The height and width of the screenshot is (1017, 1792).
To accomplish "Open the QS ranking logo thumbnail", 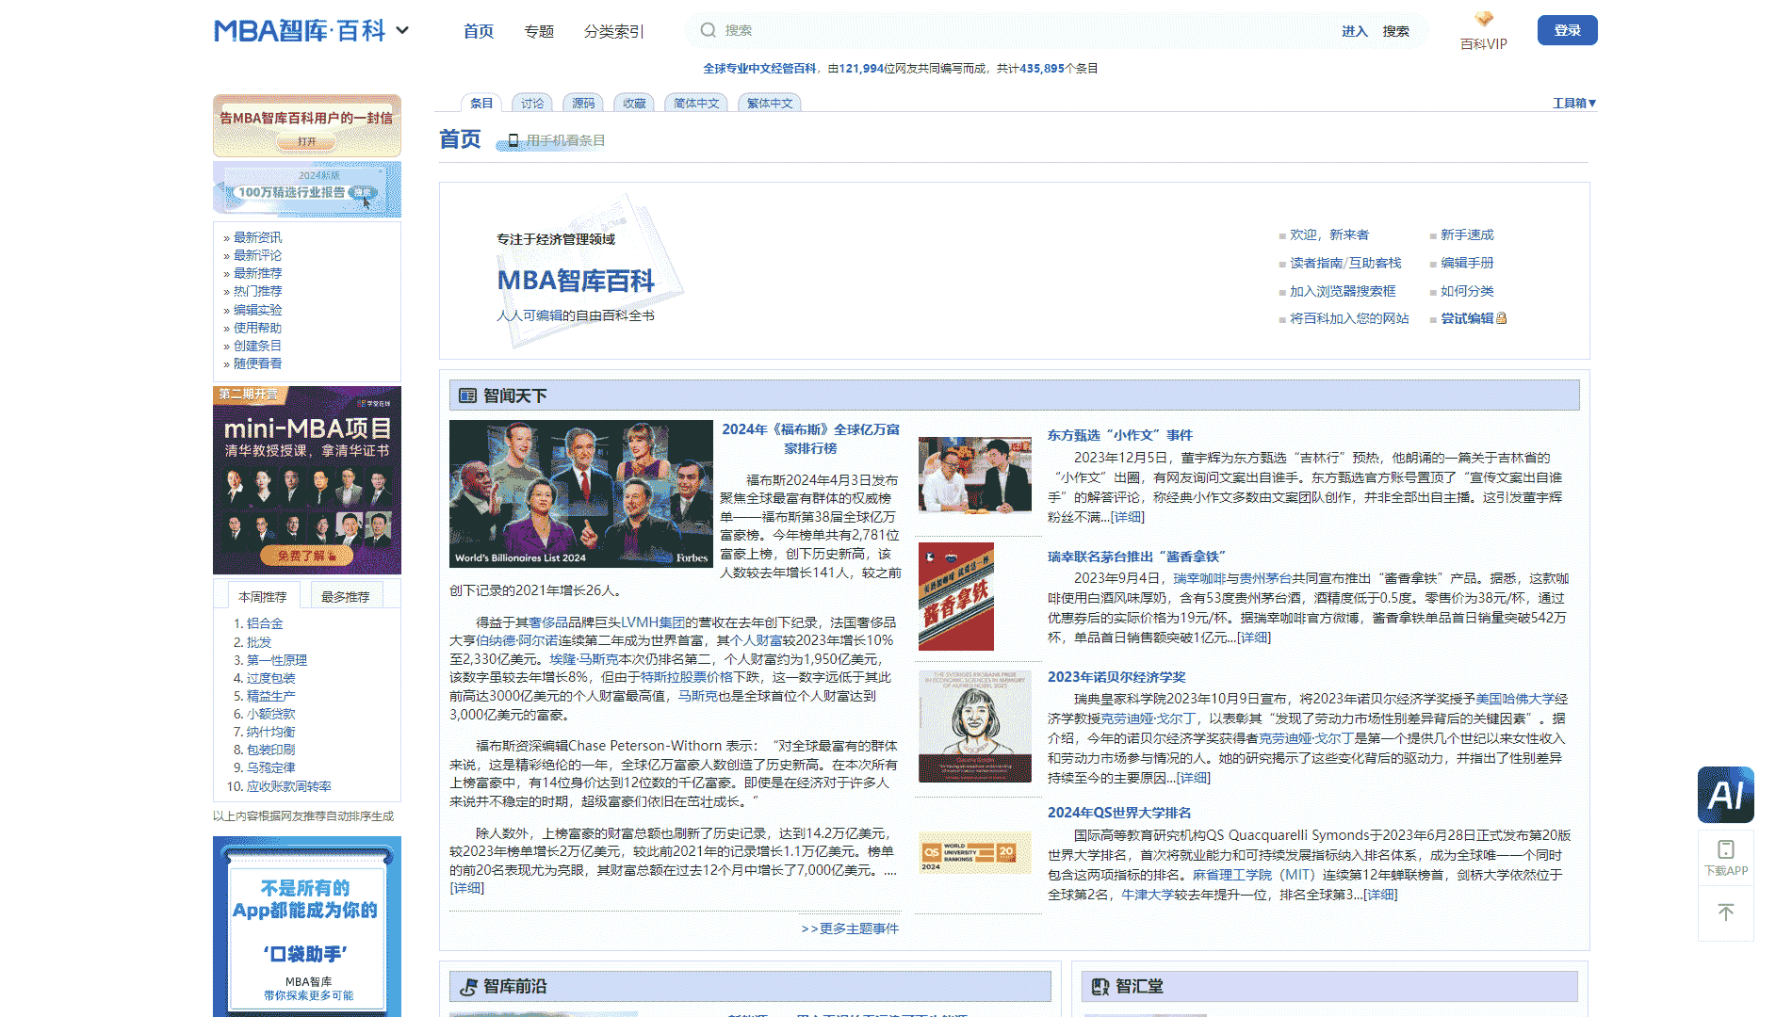I will coord(975,853).
